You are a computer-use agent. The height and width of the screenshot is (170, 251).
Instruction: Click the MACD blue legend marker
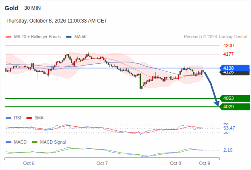point(9,142)
